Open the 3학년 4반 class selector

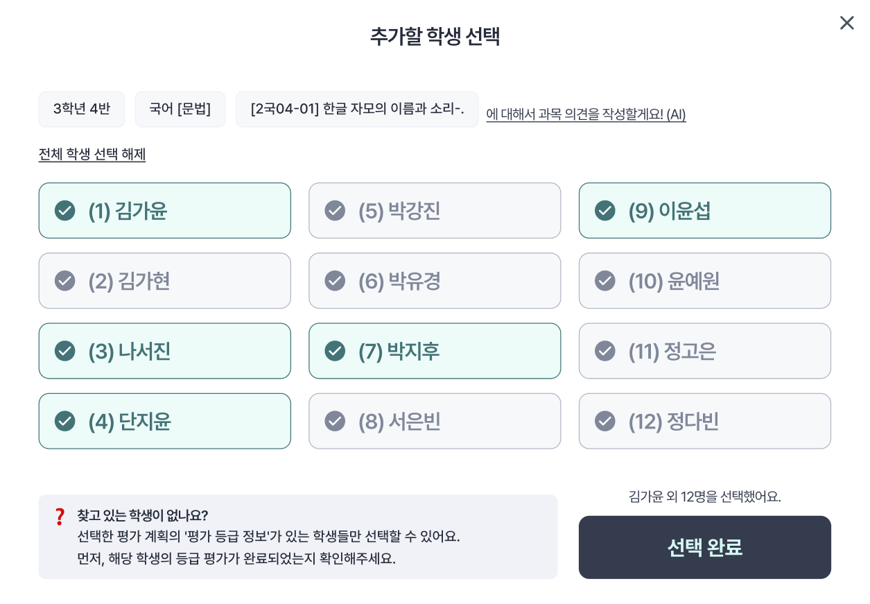82,109
